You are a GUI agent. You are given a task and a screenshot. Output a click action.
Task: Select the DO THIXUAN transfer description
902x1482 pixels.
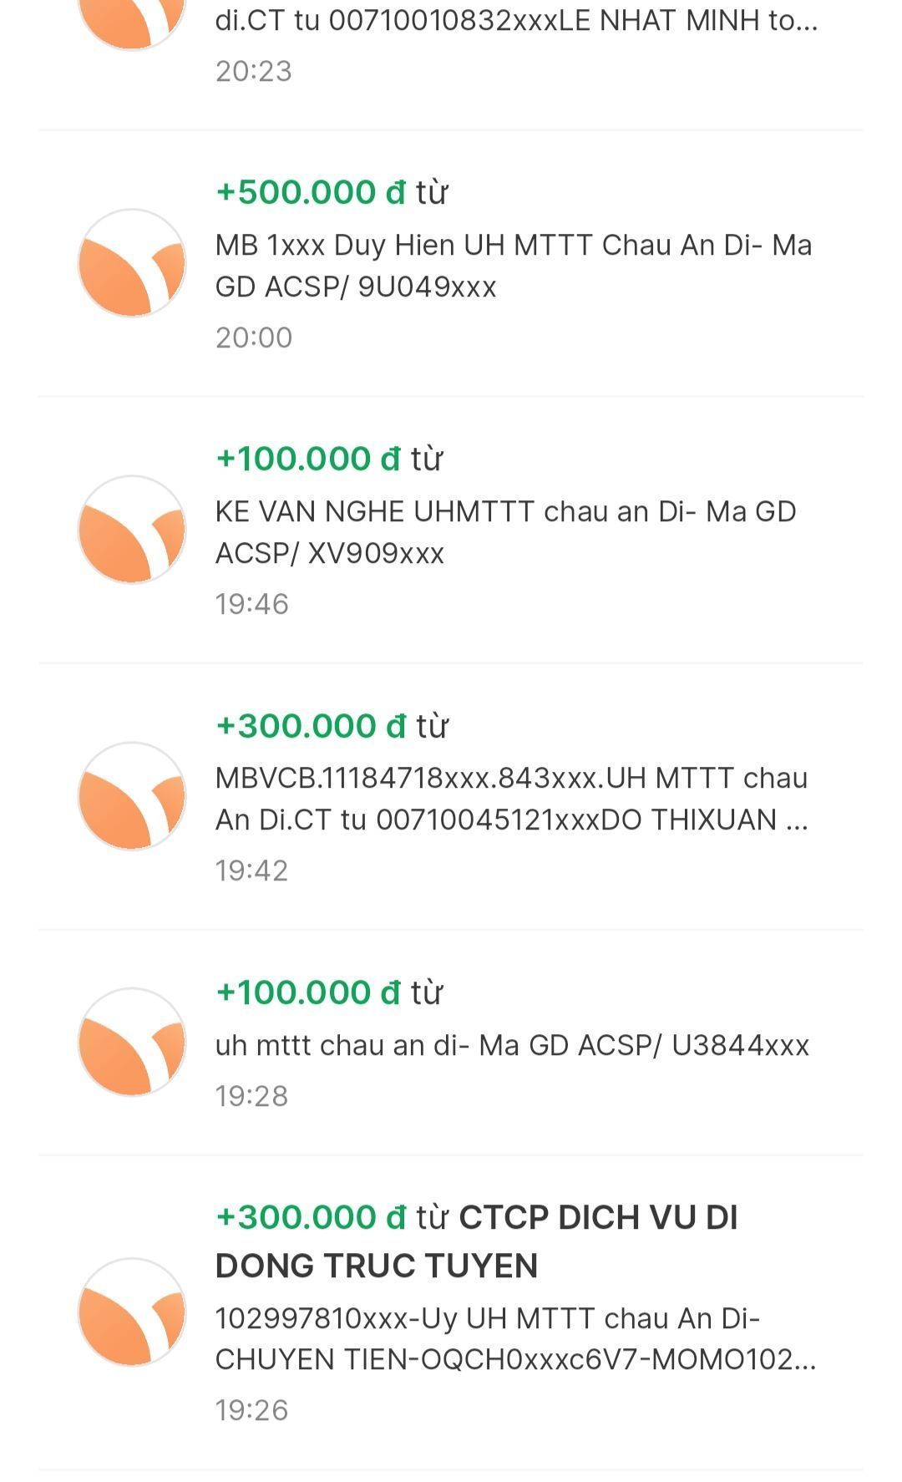tap(511, 799)
